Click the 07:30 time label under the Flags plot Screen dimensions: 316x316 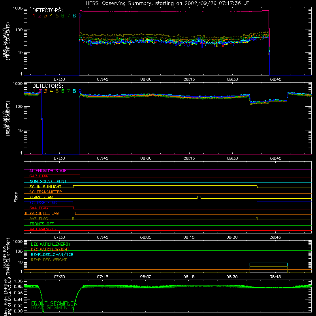pos(60,237)
